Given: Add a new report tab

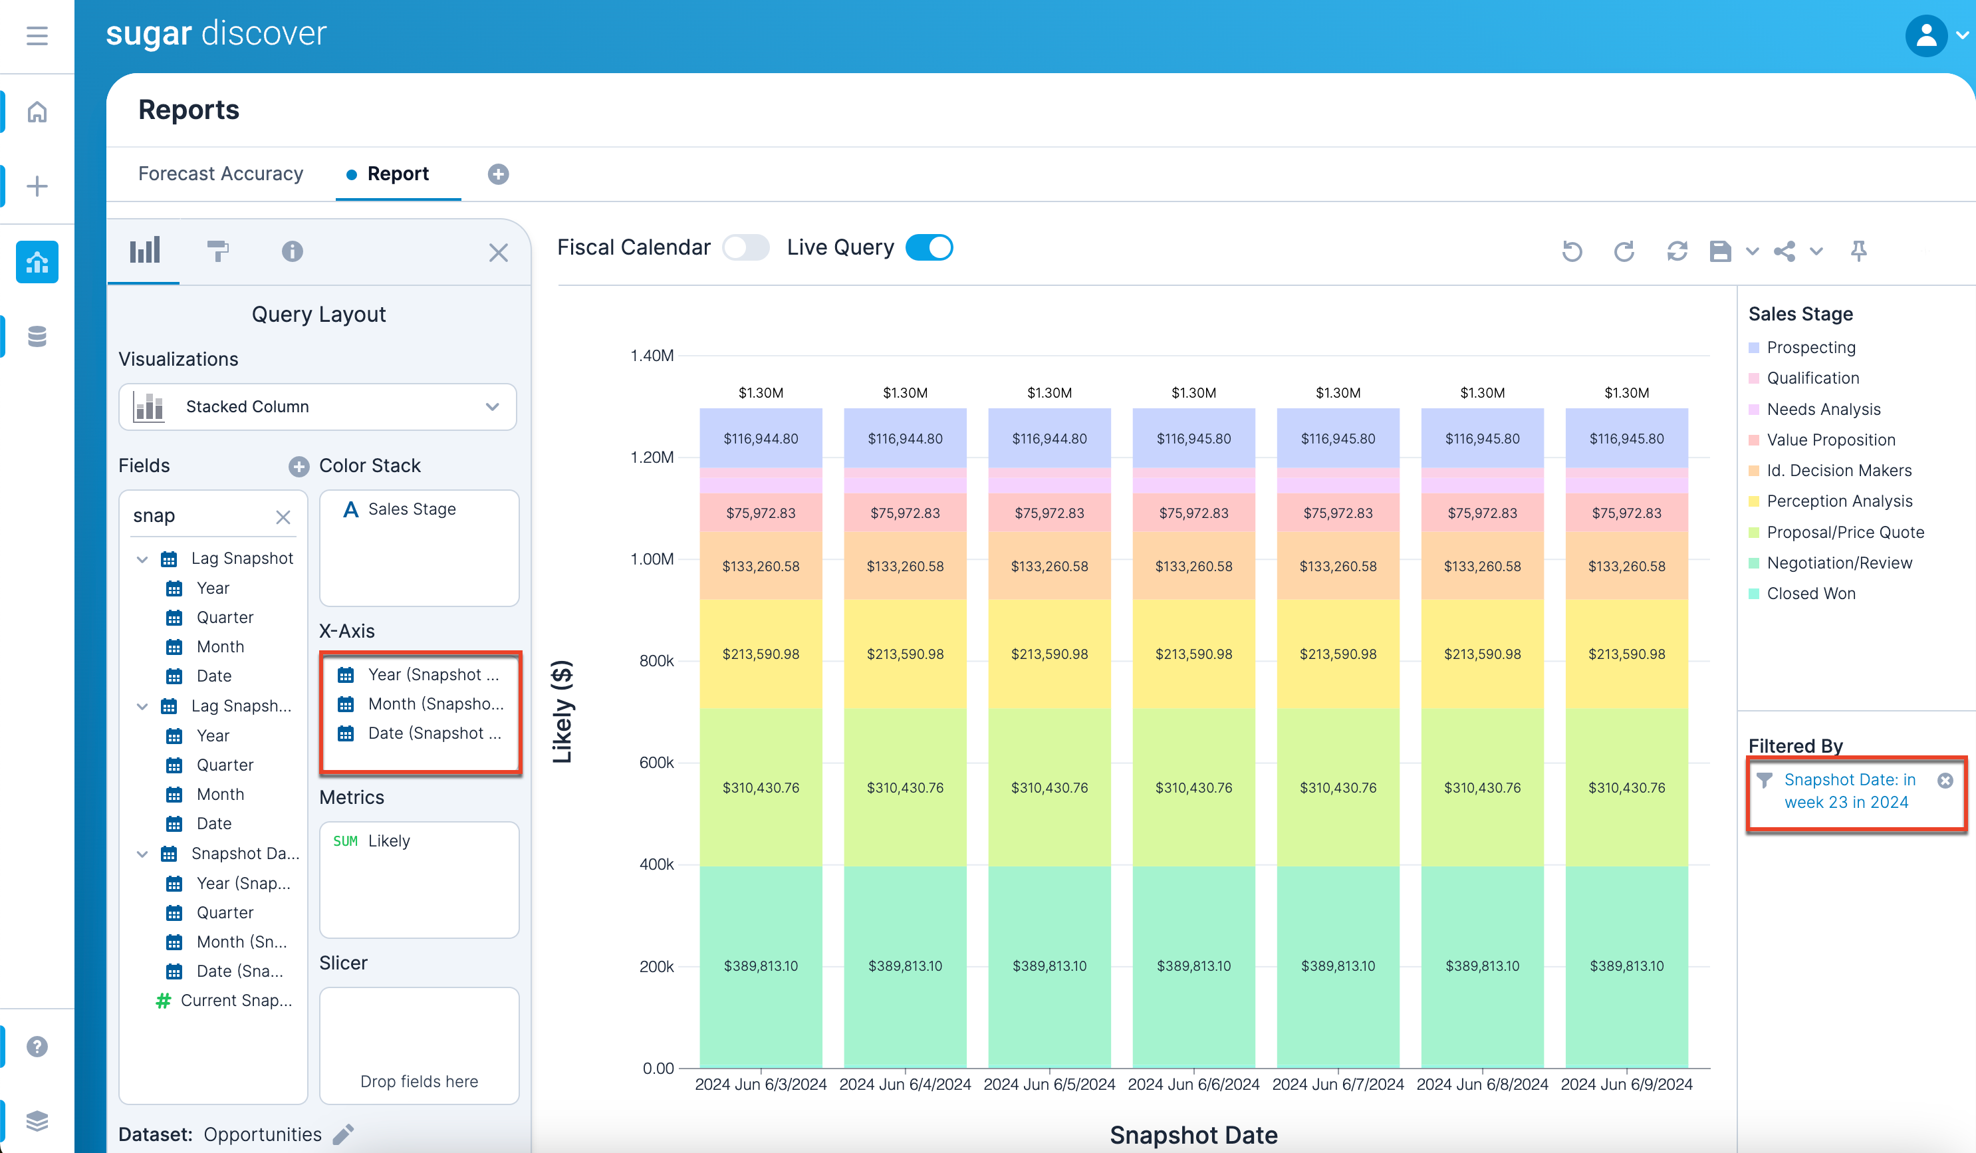Looking at the screenshot, I should click(x=498, y=174).
